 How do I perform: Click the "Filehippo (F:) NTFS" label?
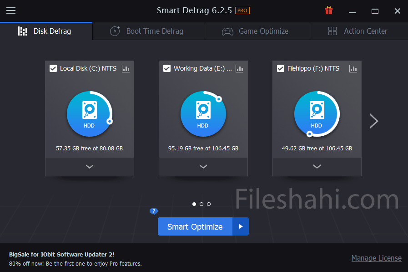tap(313, 68)
